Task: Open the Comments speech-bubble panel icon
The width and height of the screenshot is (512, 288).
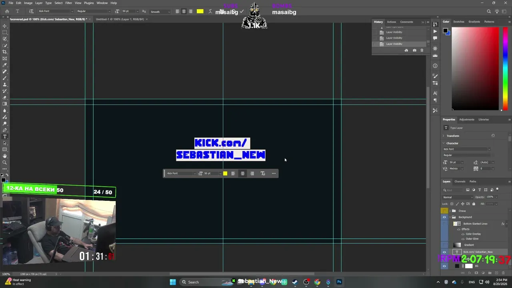Action: click(x=435, y=38)
